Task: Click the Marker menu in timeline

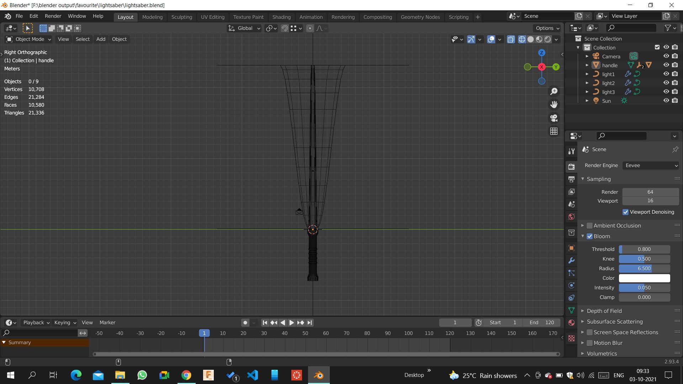Action: tap(107, 322)
